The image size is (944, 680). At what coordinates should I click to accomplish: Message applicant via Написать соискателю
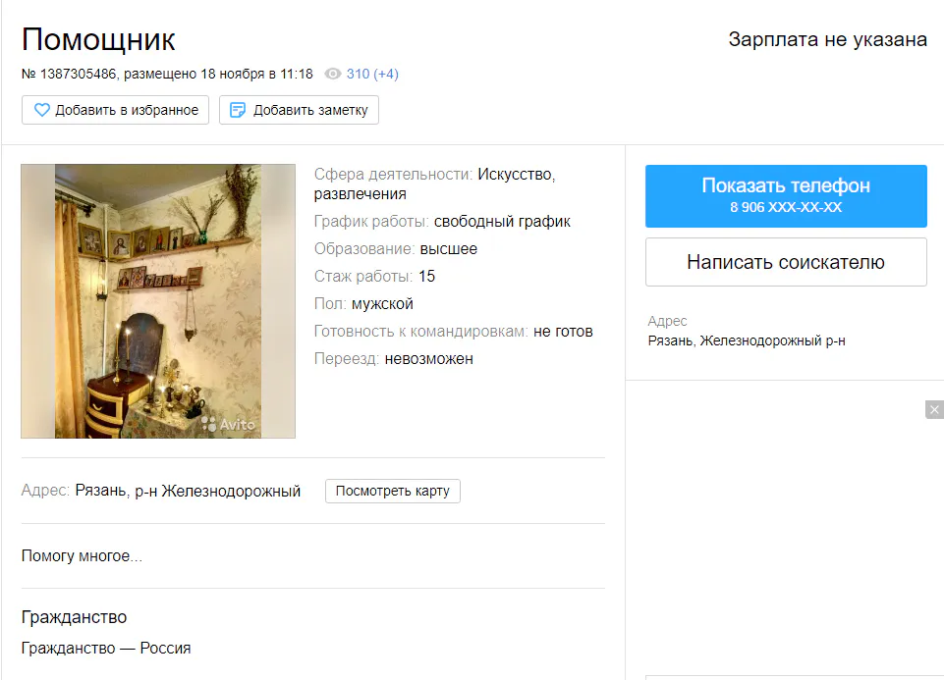786,262
